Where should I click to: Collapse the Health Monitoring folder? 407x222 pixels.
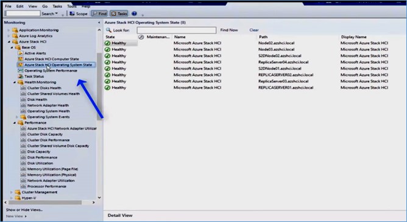(x=15, y=82)
